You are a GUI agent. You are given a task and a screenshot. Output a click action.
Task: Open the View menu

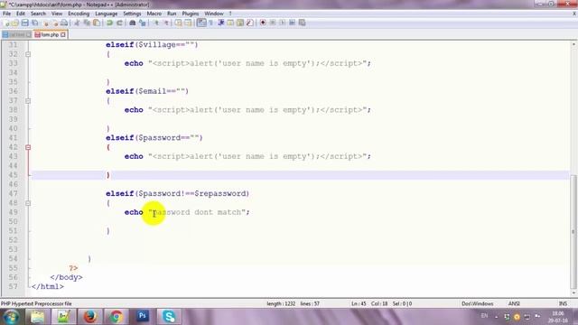coord(56,14)
